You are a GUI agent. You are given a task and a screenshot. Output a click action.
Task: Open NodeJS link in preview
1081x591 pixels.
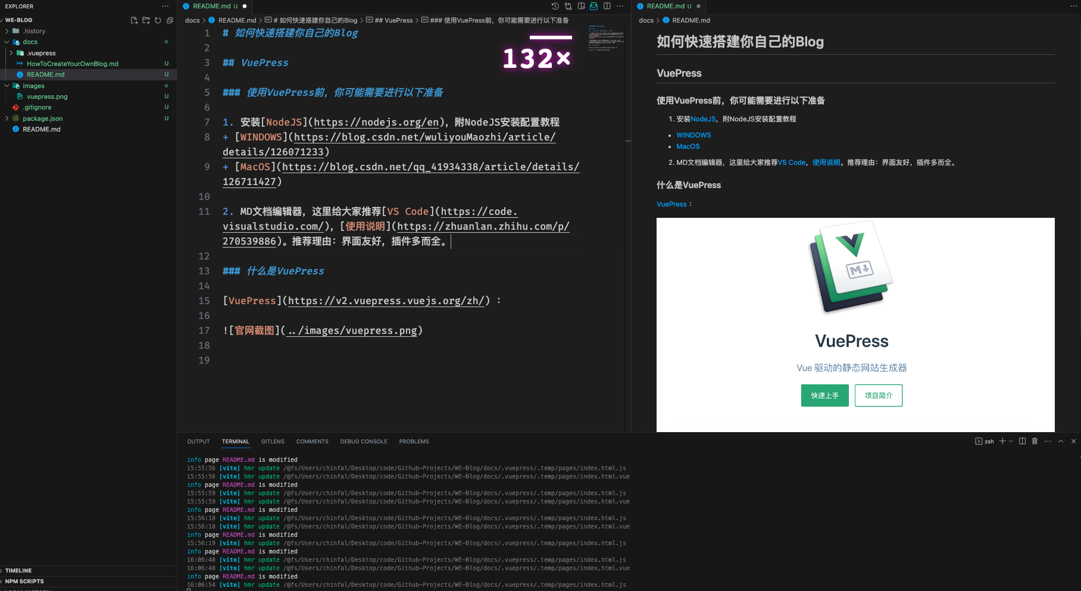703,119
